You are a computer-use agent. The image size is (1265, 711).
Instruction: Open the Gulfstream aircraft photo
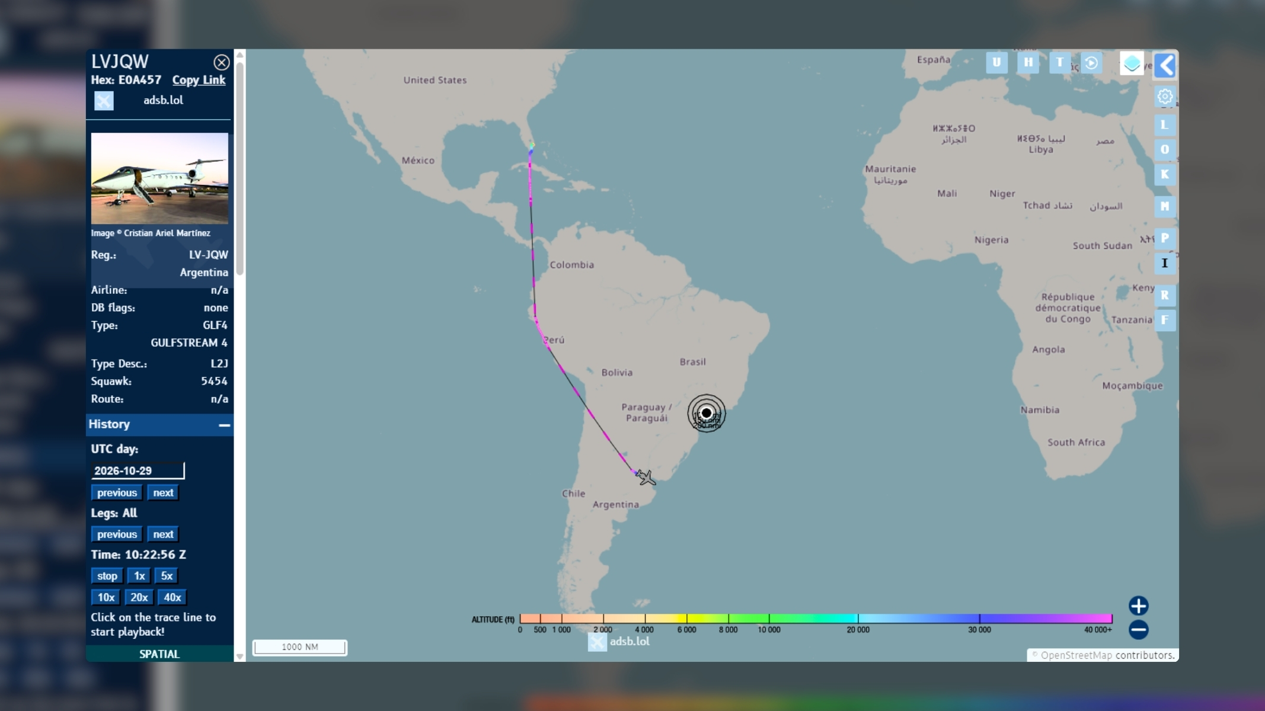tap(159, 178)
